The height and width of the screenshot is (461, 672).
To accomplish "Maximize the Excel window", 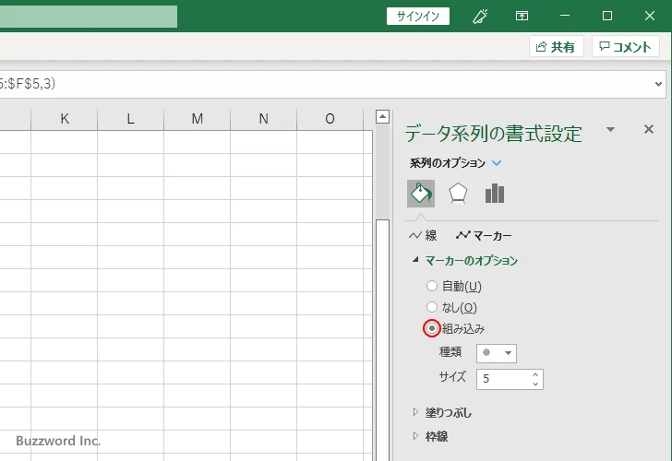I will coord(606,16).
